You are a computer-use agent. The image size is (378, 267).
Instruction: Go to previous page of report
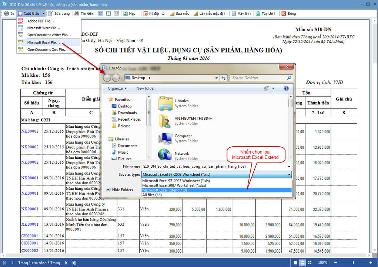pyautogui.click(x=12, y=263)
